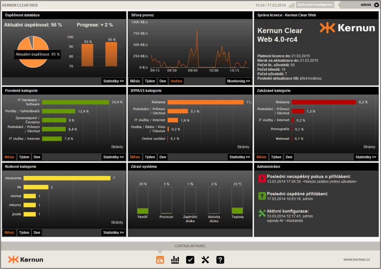Switch Rizikové kategorie to Den view

point(37,232)
